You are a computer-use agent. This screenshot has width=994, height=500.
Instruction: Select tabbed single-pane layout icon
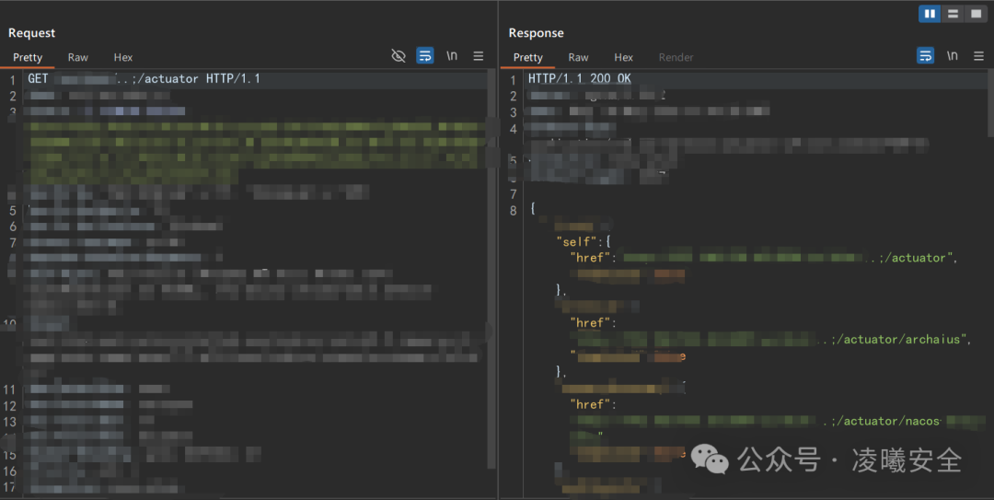point(976,13)
